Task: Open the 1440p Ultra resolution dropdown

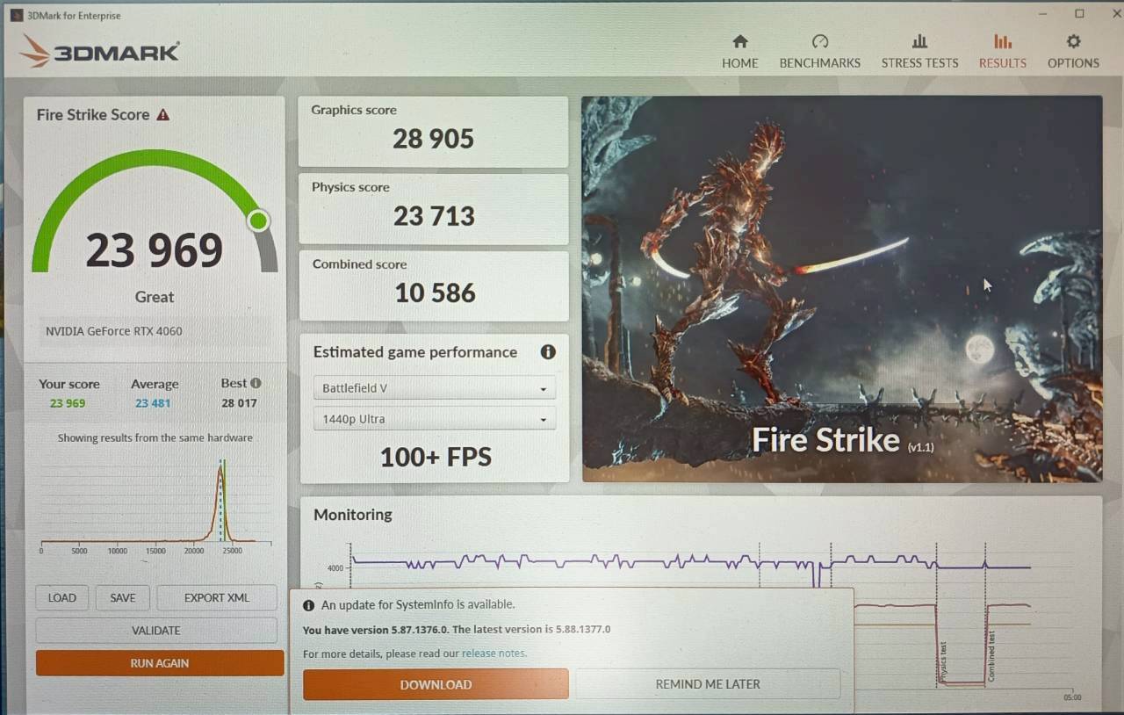Action: click(x=435, y=419)
